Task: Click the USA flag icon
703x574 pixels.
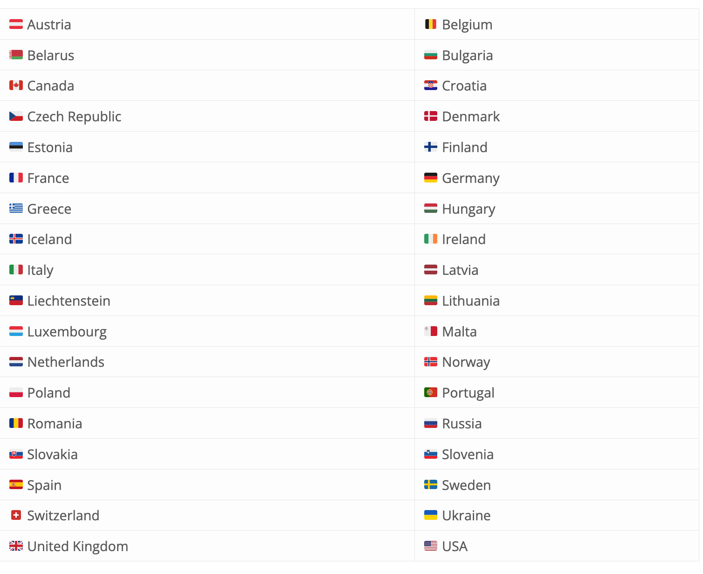Action: pos(430,546)
